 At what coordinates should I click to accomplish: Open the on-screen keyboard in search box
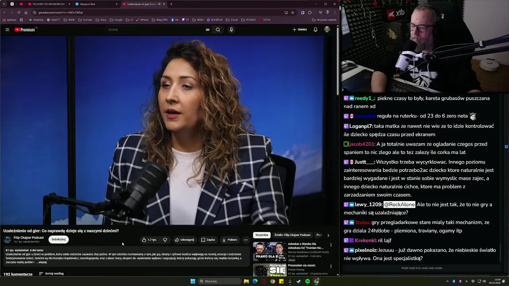click(208, 29)
